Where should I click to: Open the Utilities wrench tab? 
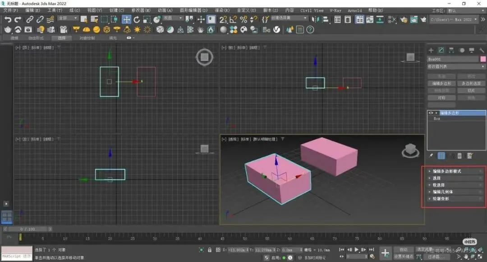click(481, 50)
